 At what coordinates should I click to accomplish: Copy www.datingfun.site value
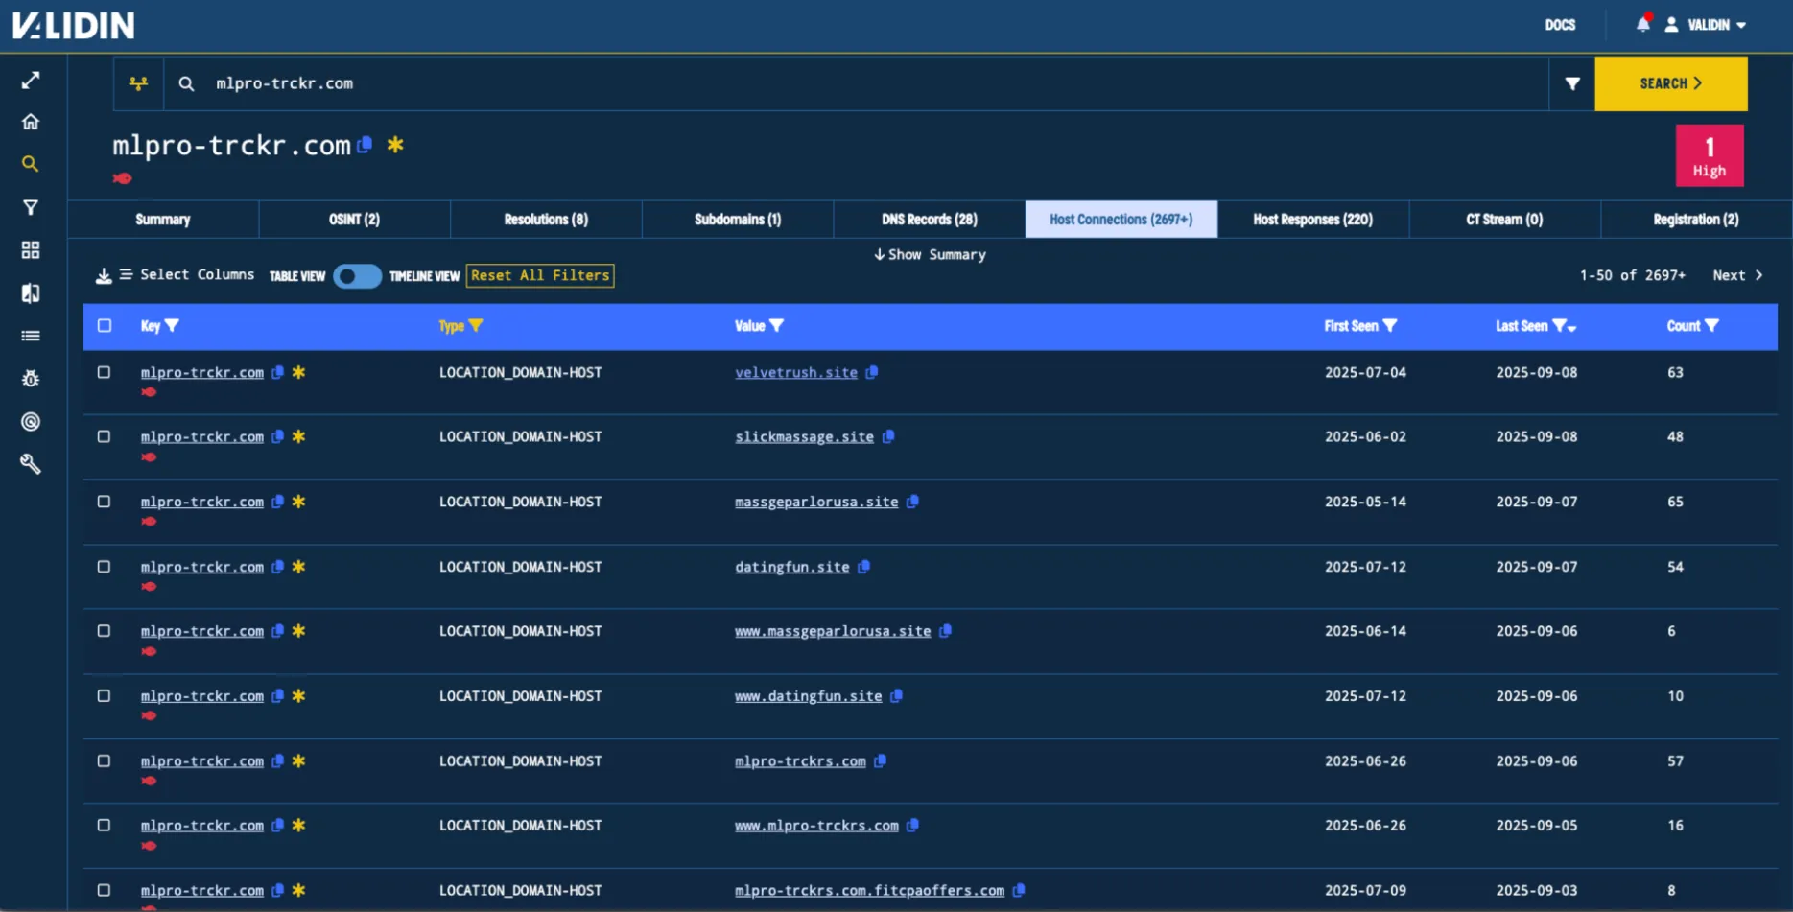pyautogui.click(x=896, y=696)
